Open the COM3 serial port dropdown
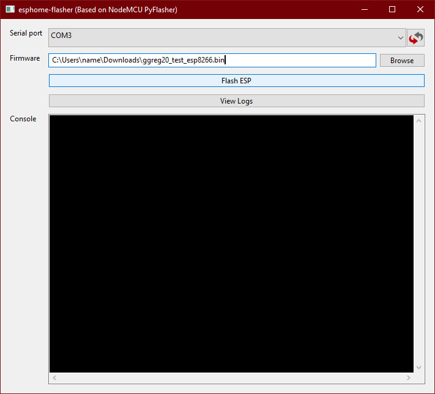Screen dimensions: 435x394 (227, 37)
